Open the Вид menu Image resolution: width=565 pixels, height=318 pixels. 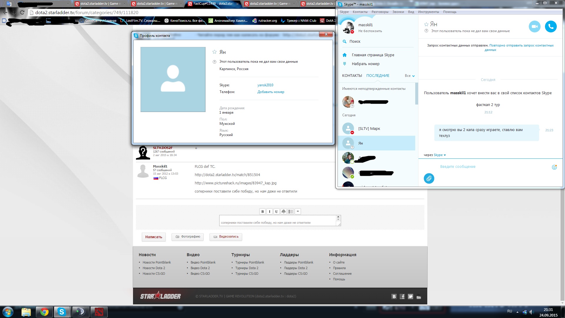tap(411, 12)
